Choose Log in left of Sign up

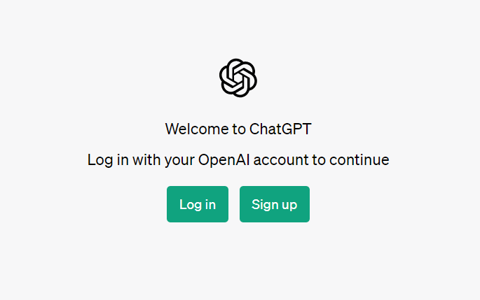(198, 204)
